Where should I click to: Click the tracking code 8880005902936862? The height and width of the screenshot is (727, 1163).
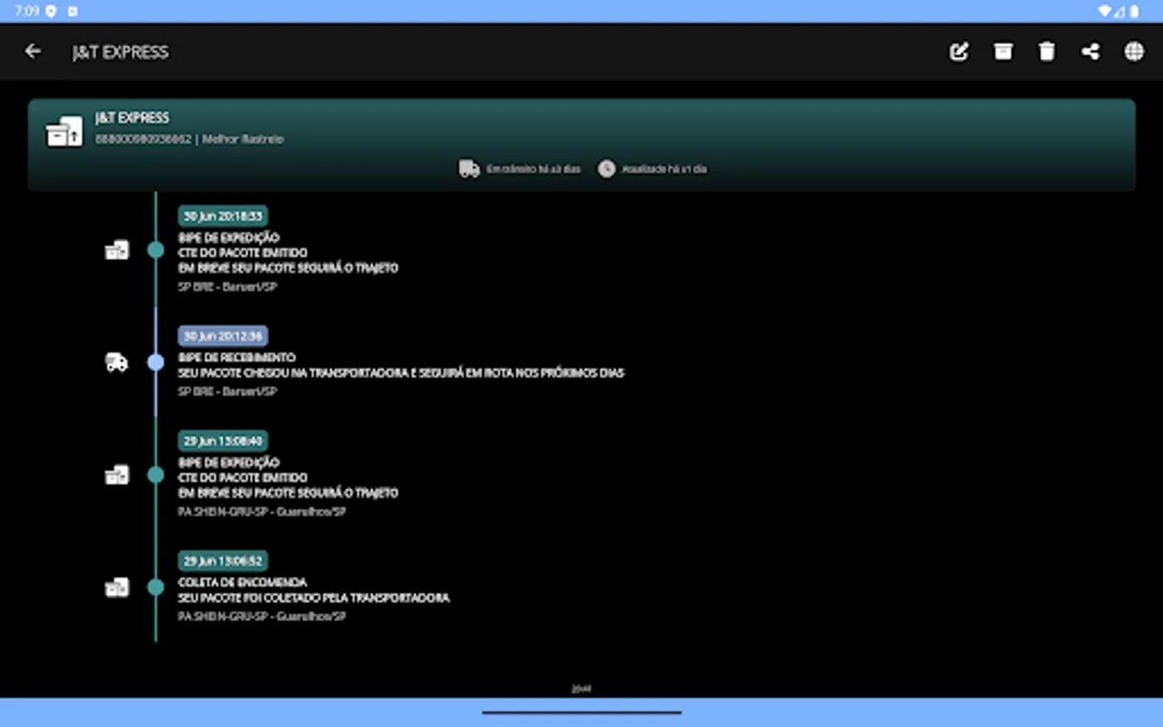point(144,139)
